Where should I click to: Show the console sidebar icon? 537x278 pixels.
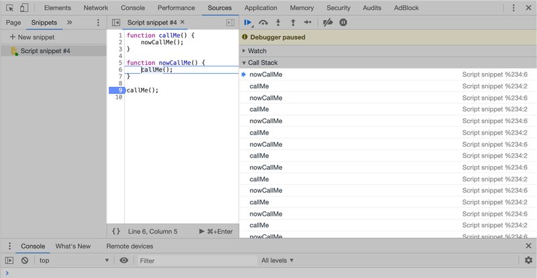(9, 261)
